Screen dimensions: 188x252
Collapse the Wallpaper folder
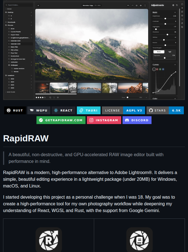pos(31,65)
